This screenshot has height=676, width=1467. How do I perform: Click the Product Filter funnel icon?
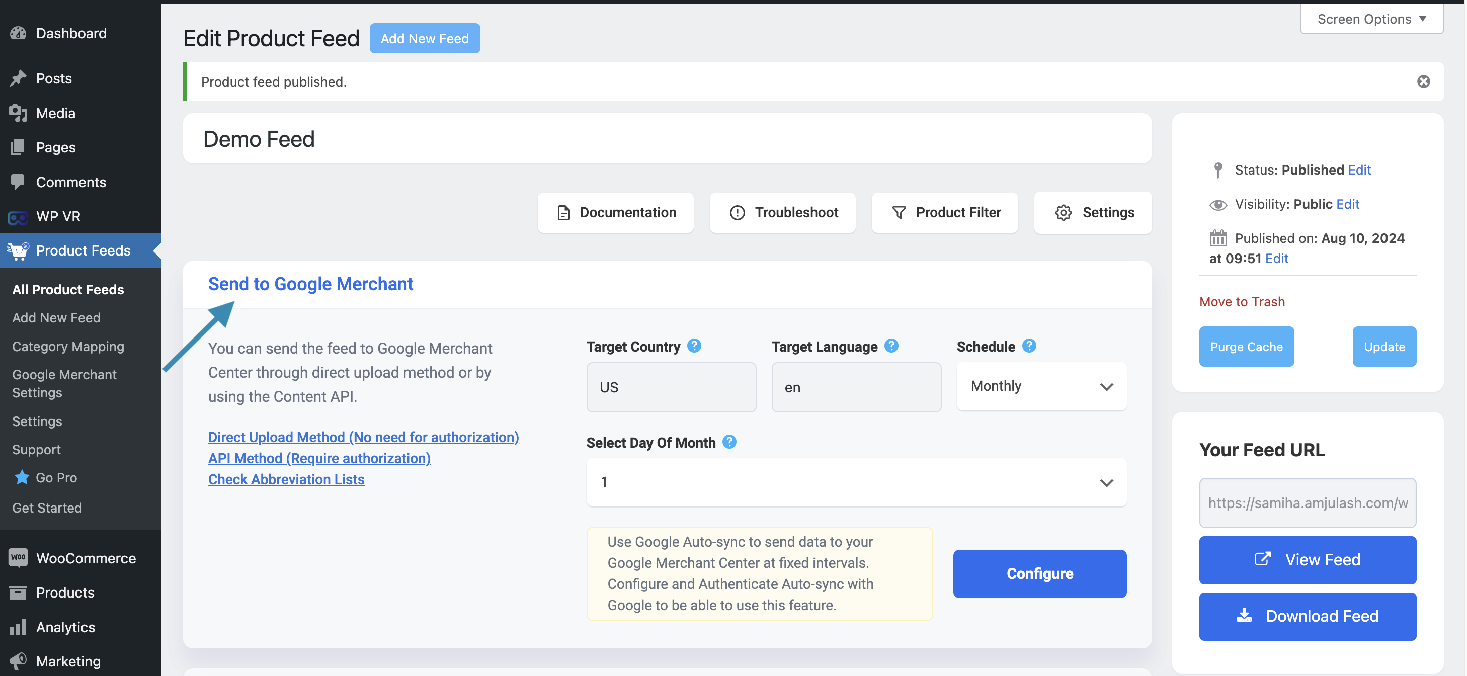[x=899, y=212]
